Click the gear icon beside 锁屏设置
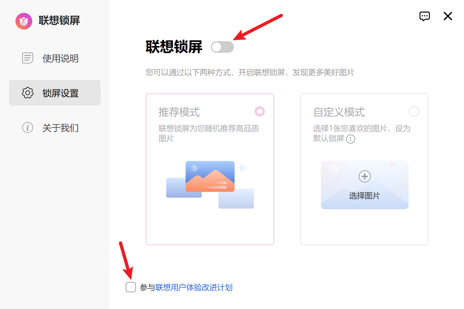Image resolution: width=464 pixels, height=309 pixels. click(x=28, y=93)
